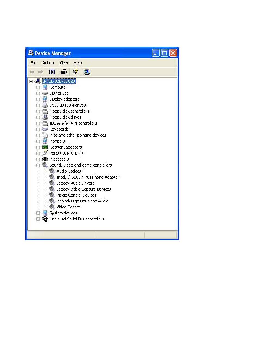259x350 pixels.
Task: Click the Mice and pointing devices icon
Action: (x=45, y=135)
